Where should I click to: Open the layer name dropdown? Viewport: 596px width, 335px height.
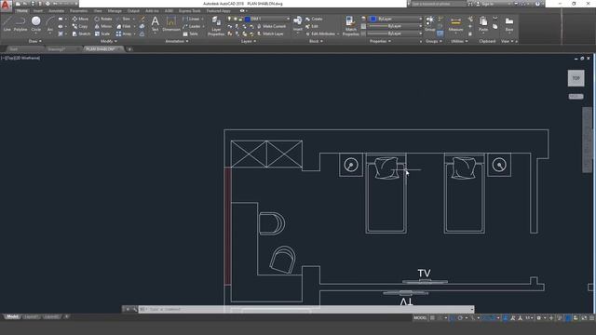click(x=267, y=19)
